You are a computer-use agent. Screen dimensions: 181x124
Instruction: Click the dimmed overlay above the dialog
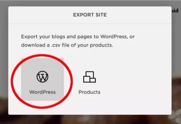pyautogui.click(x=90, y=3)
